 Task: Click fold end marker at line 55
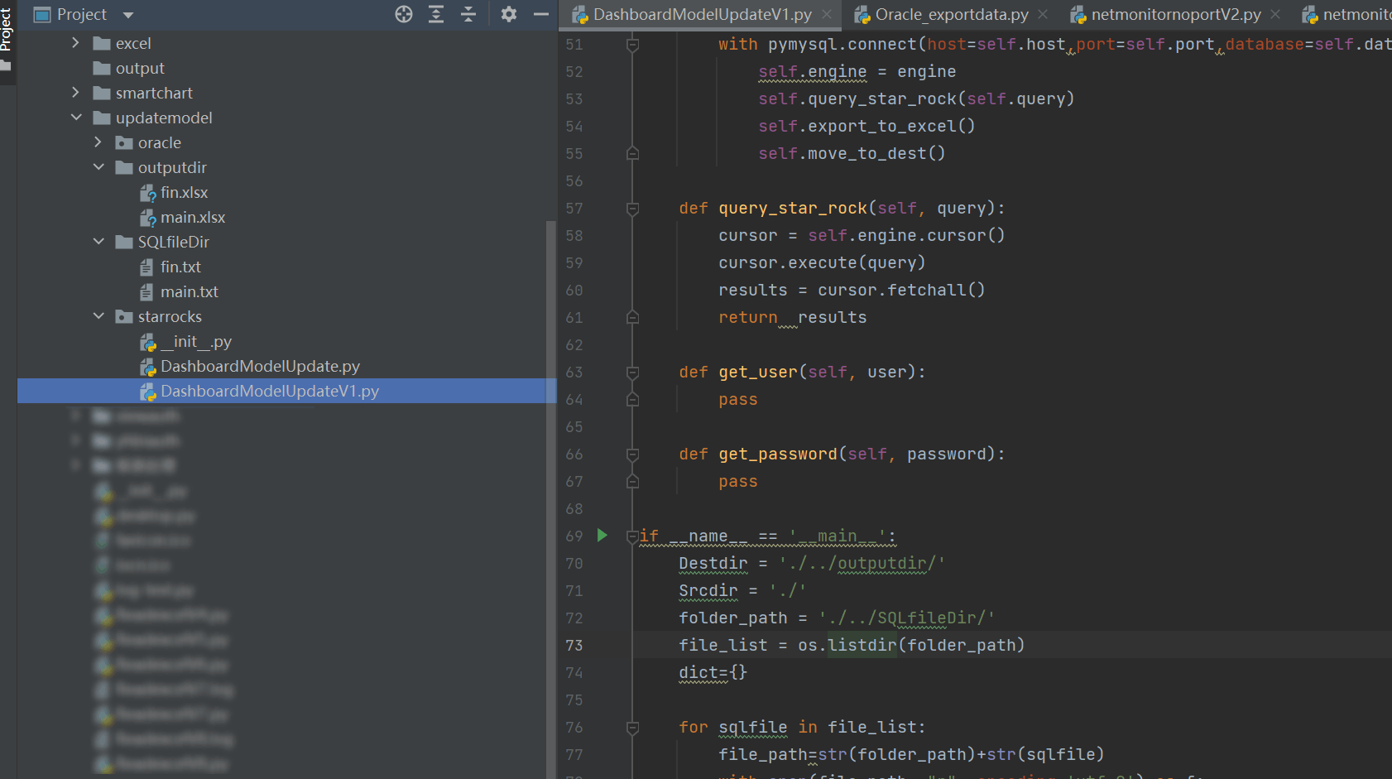(x=632, y=153)
